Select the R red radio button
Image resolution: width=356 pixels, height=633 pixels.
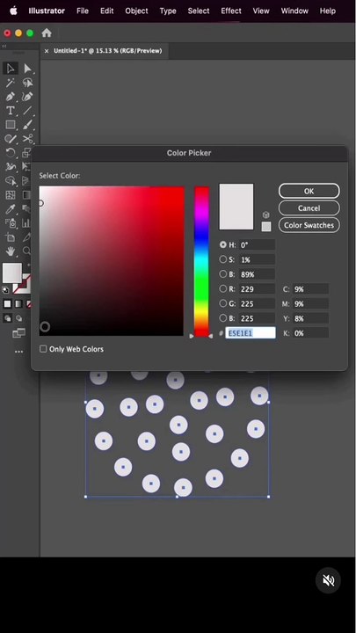click(222, 288)
